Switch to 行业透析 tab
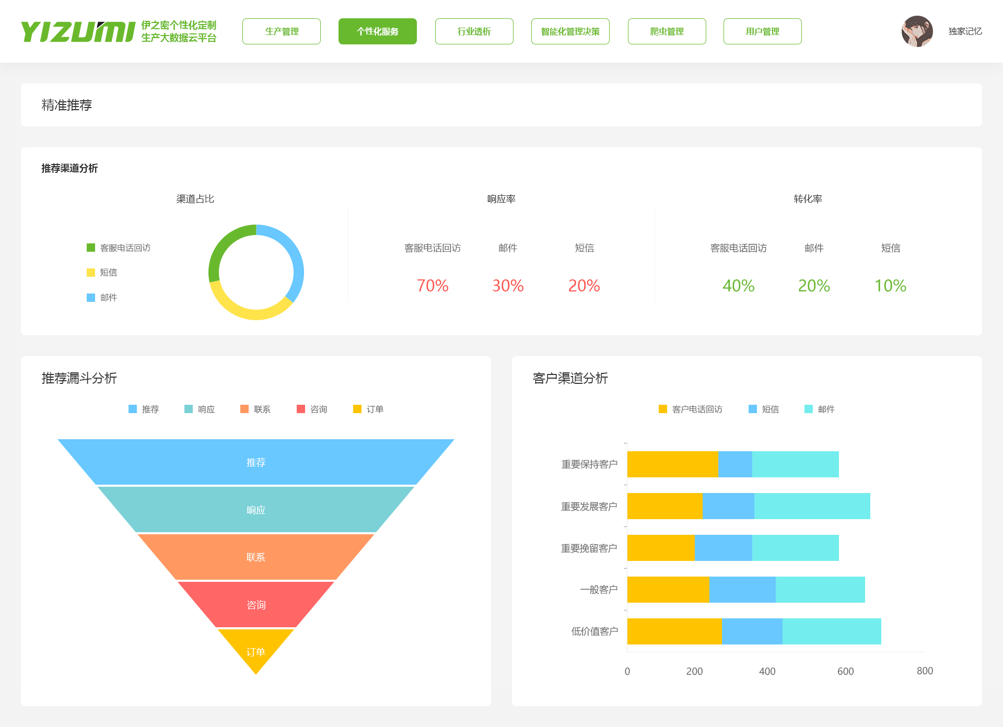 click(x=474, y=31)
